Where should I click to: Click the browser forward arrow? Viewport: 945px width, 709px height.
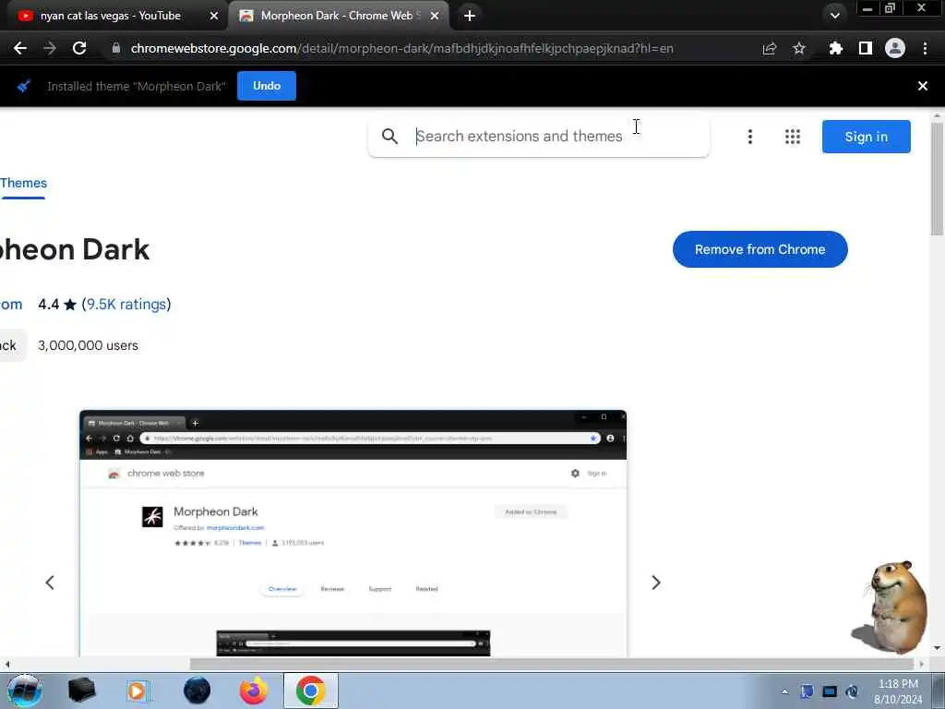(x=50, y=48)
